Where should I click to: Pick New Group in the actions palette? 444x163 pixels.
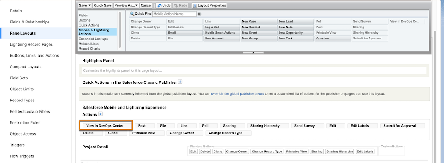pyautogui.click(x=258, y=39)
